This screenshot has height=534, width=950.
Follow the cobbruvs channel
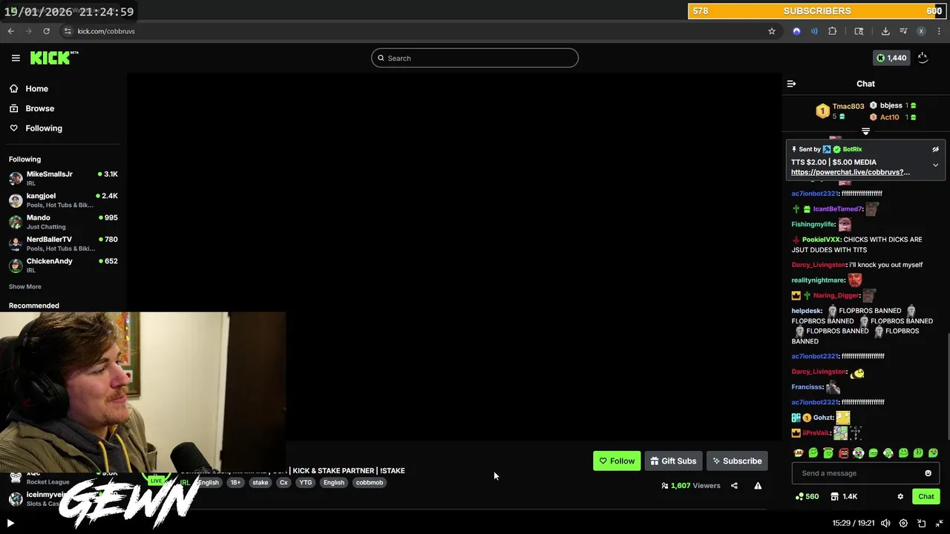(617, 461)
